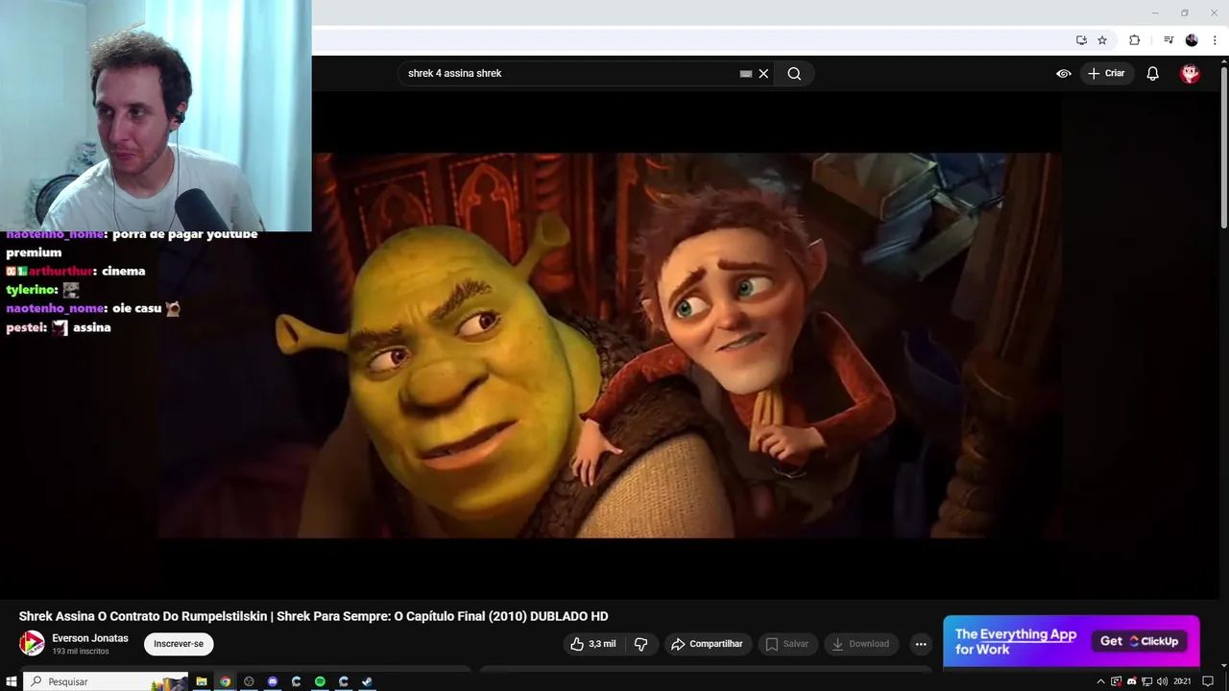
Task: Open Steam from the taskbar
Action: 367,681
